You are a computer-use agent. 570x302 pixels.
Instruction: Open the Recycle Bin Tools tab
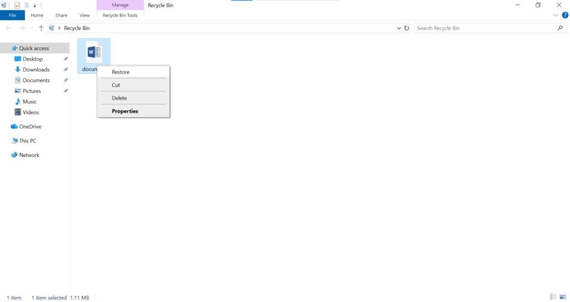[x=120, y=16]
